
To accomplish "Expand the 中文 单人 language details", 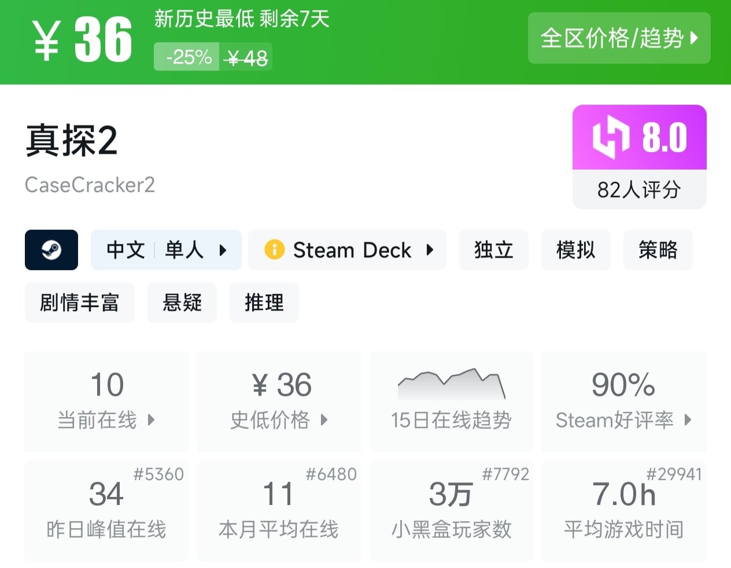I will (x=166, y=250).
